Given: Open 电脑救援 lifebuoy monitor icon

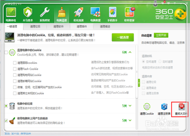Looking at the screenshot, I should pyautogui.click(x=95, y=12).
